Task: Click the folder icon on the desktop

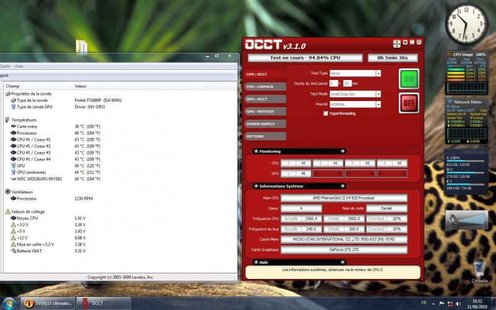Action: coord(81,46)
